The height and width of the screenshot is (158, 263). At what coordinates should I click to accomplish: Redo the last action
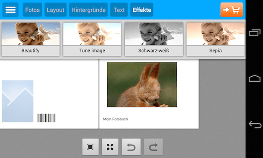pos(153,147)
